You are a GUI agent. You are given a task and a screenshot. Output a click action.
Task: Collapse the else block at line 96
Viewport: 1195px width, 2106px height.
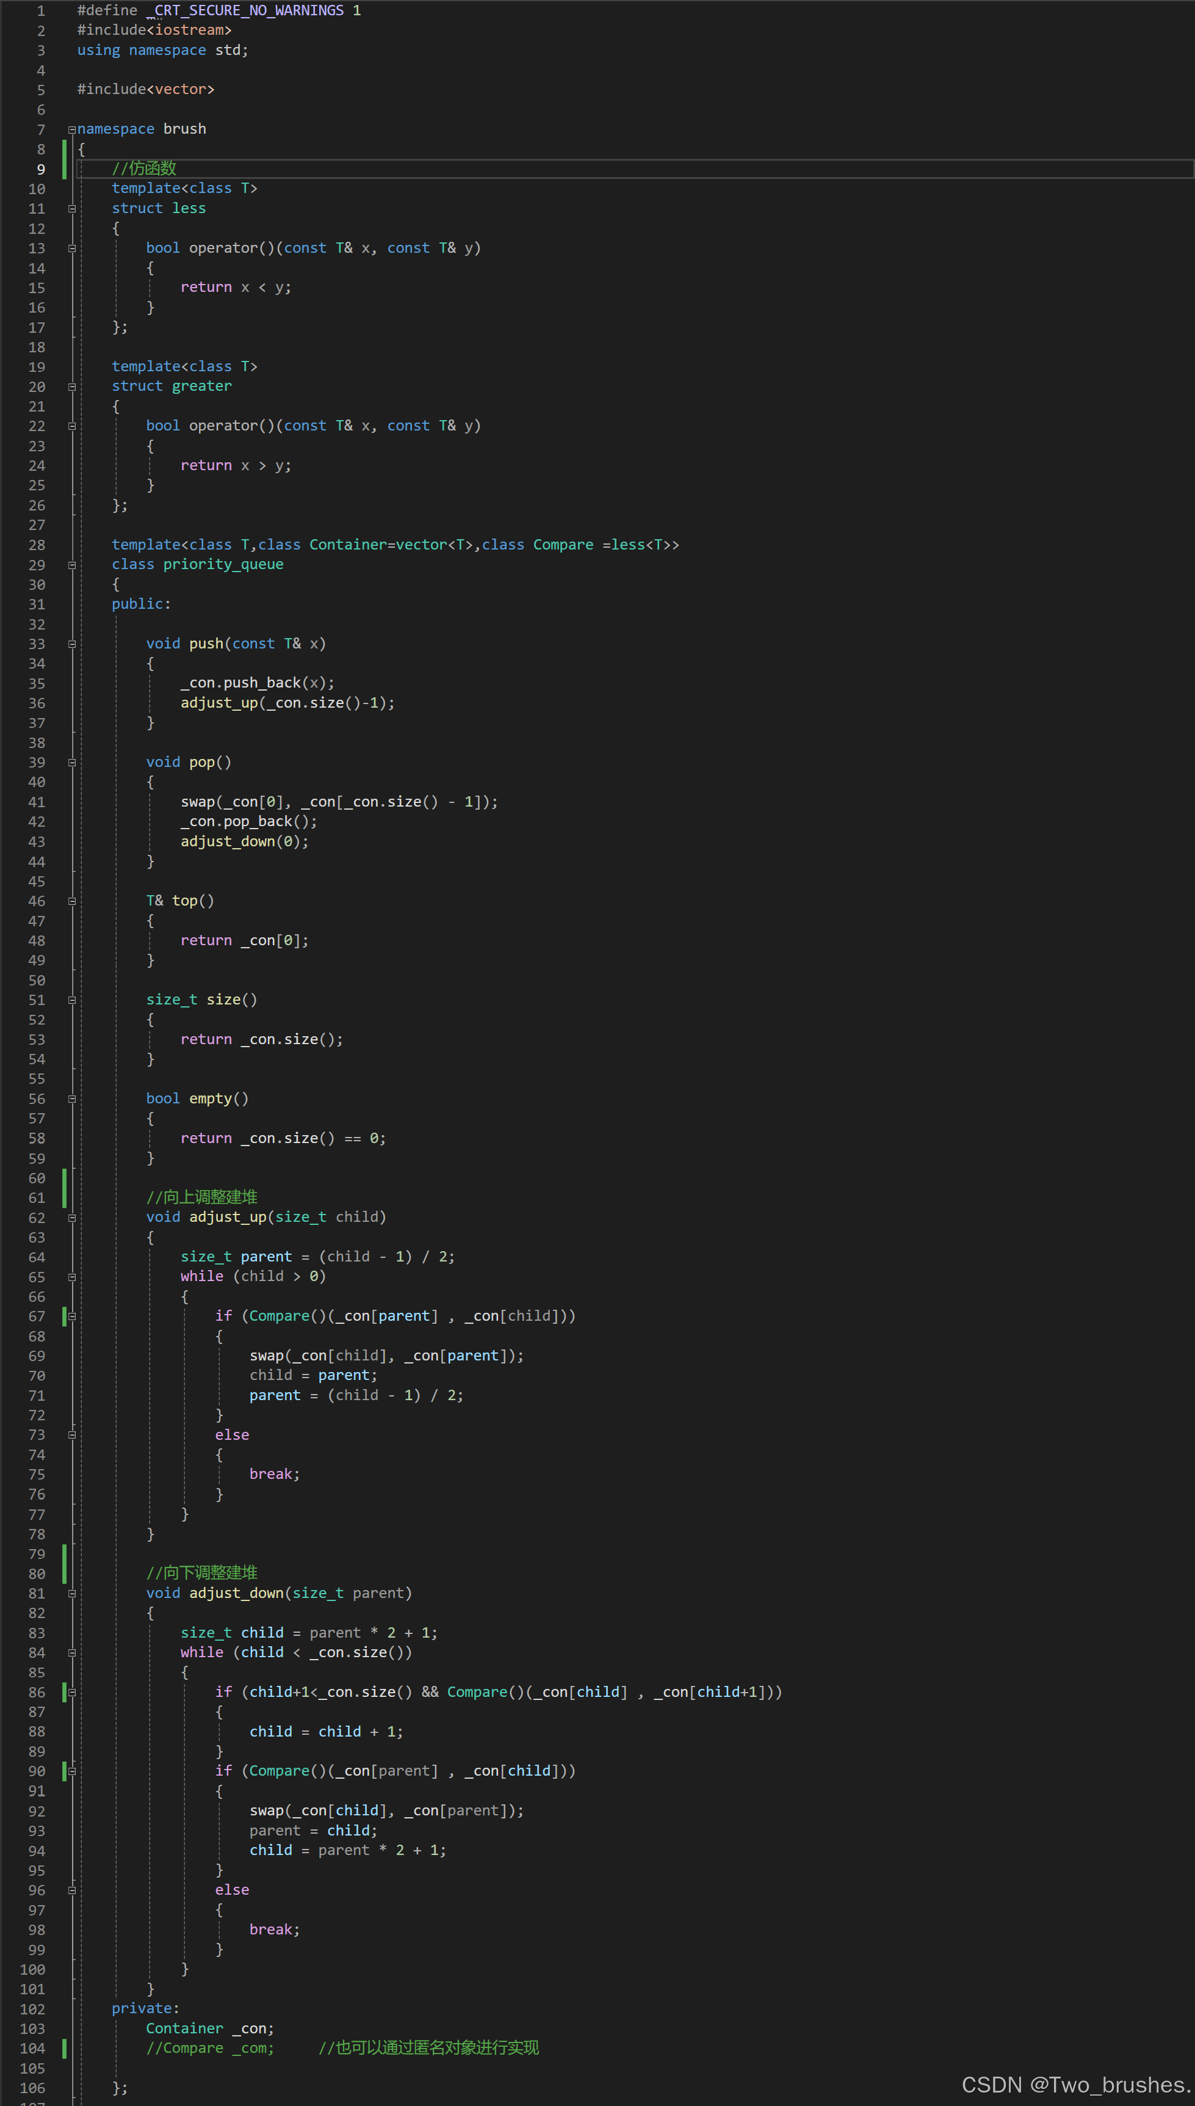[72, 1890]
